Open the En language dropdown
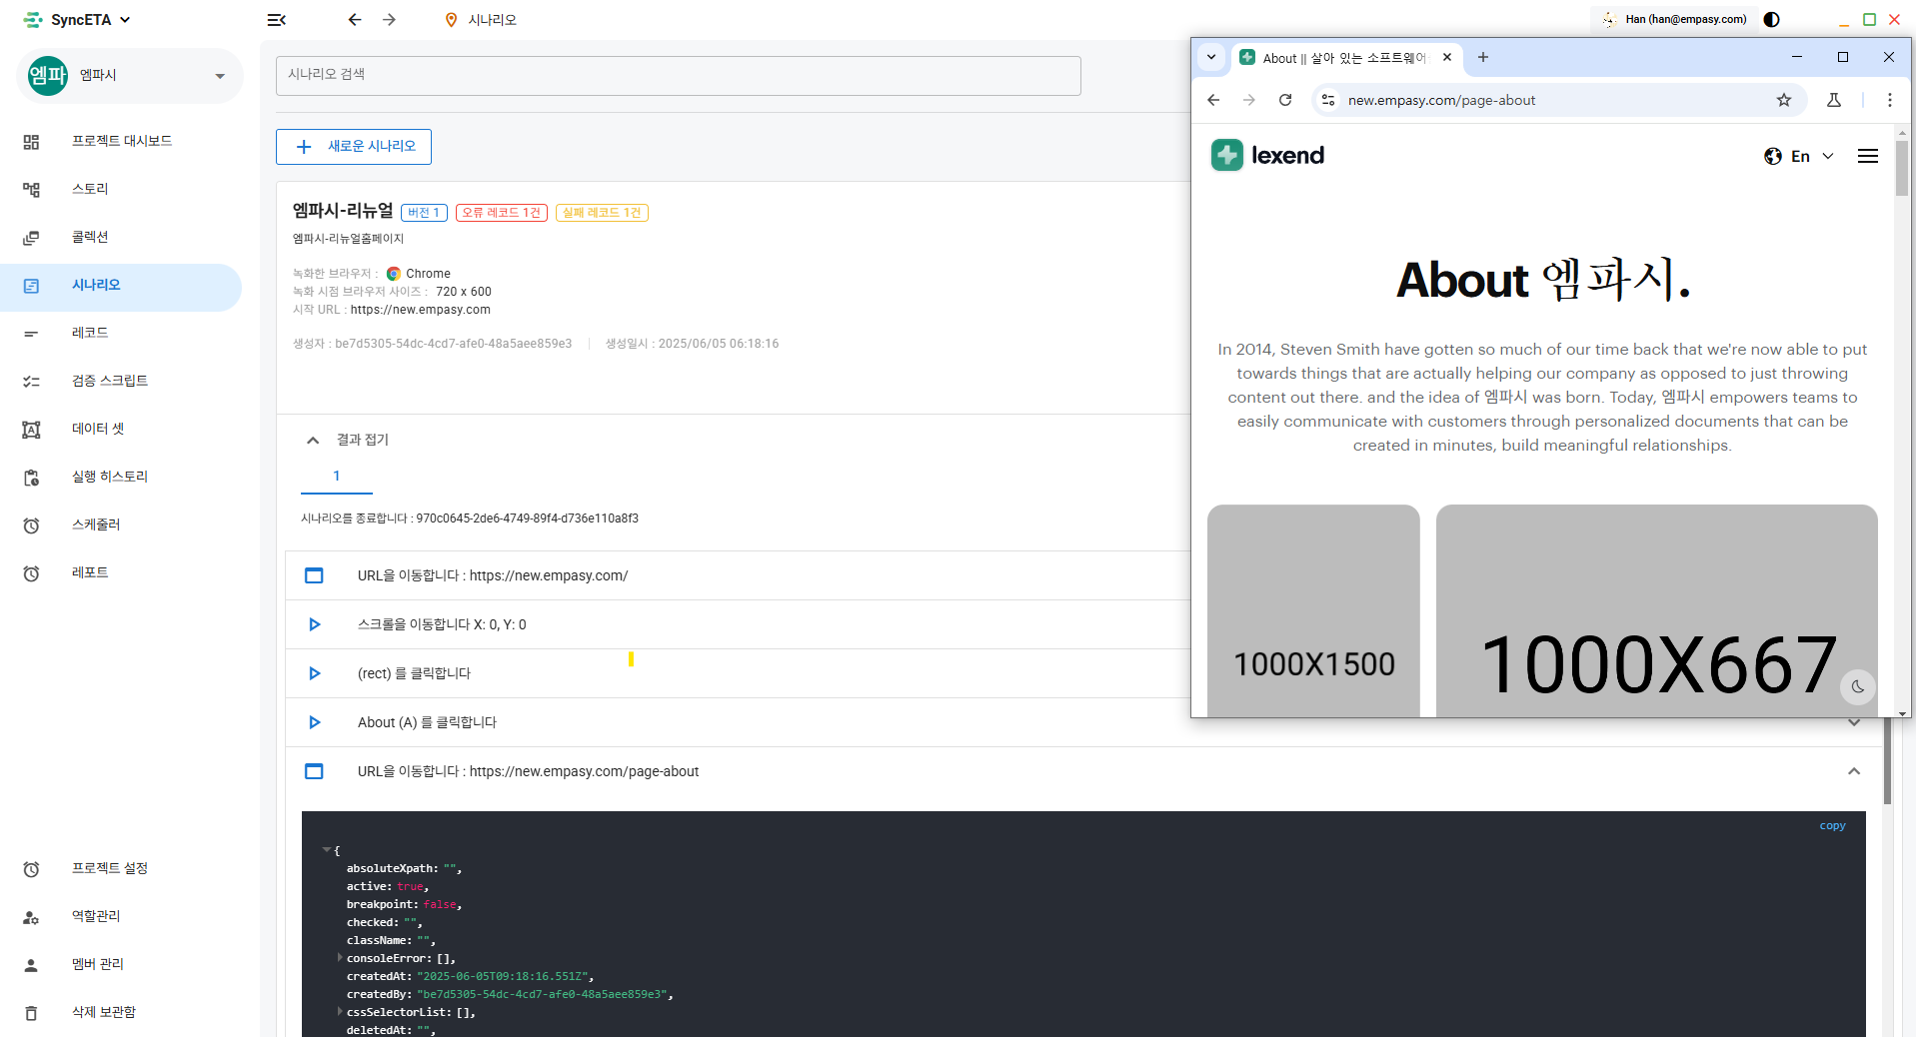Image resolution: width=1916 pixels, height=1037 pixels. (x=1799, y=157)
